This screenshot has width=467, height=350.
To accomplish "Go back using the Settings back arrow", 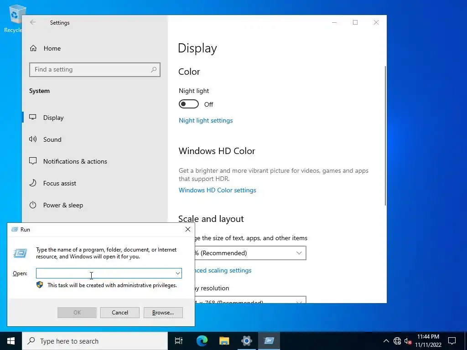I will coord(33,22).
